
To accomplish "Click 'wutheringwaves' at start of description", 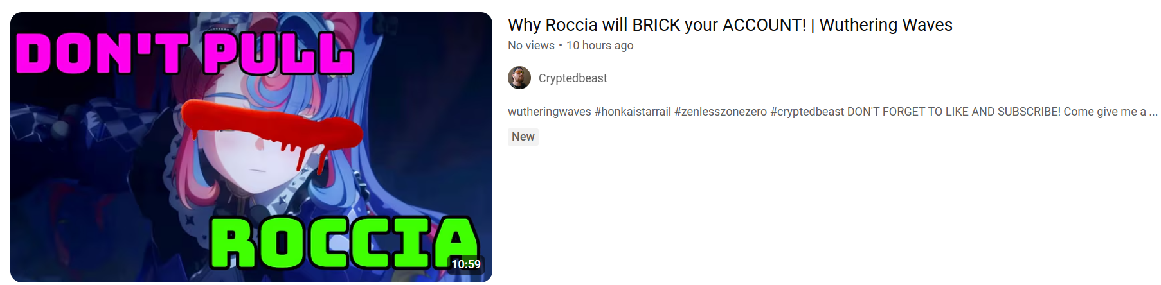I will tap(550, 112).
